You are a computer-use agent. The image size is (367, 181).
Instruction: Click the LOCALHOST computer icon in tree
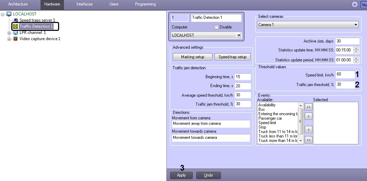point(9,14)
